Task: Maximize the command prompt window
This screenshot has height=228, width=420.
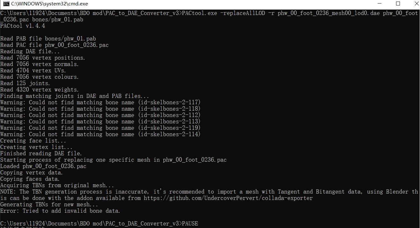Action: 398,4
